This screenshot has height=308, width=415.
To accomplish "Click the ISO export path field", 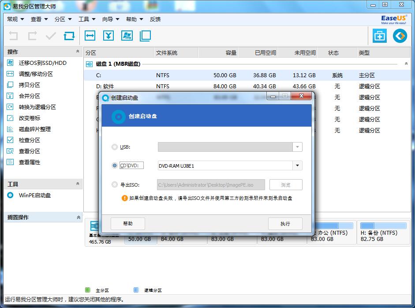I will (x=211, y=185).
